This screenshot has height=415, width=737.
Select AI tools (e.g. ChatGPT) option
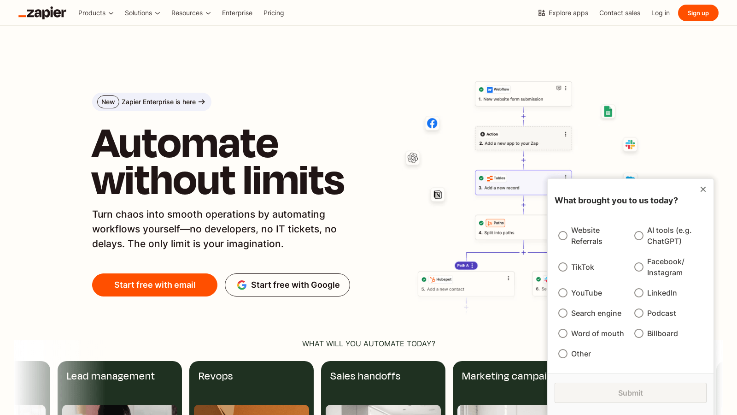pos(639,236)
